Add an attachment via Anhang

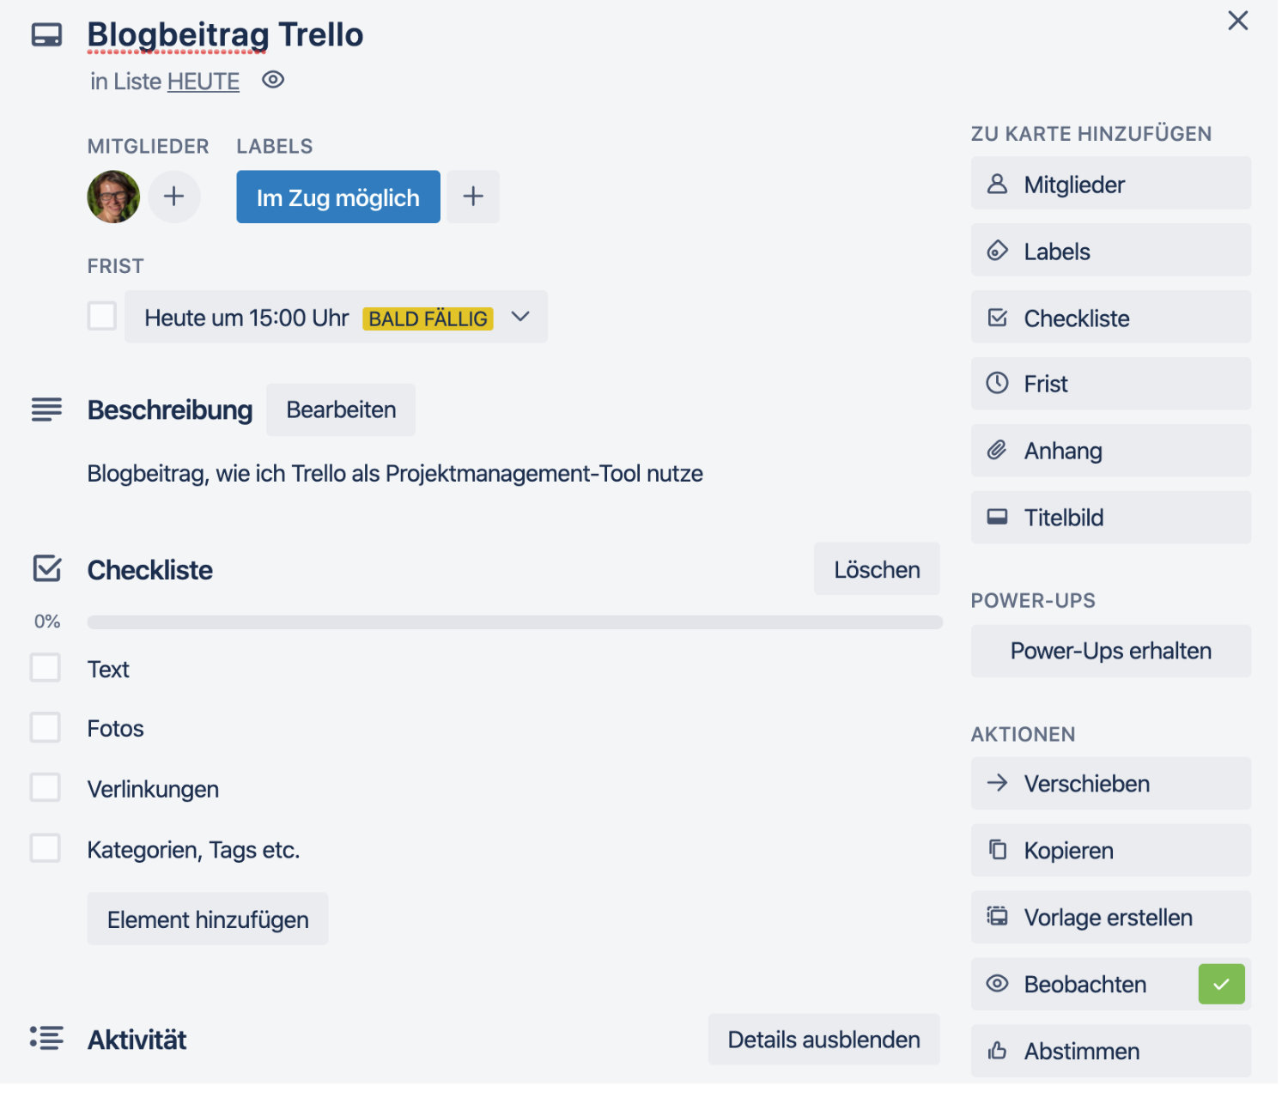pyautogui.click(x=1110, y=450)
